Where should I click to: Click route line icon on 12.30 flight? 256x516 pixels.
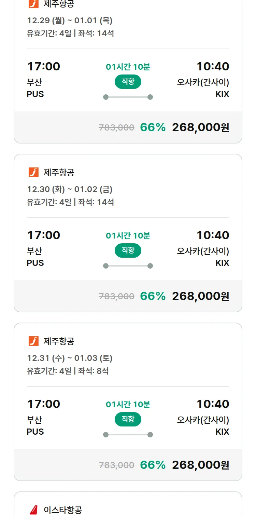[x=128, y=266]
